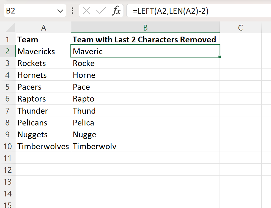Select row 10 containing Timberwolves
271x208 pixels.
(x=8, y=146)
